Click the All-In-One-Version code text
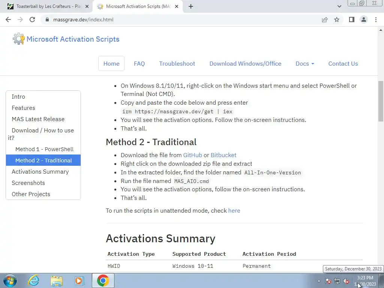Image resolution: width=384 pixels, height=288 pixels. click(x=273, y=172)
